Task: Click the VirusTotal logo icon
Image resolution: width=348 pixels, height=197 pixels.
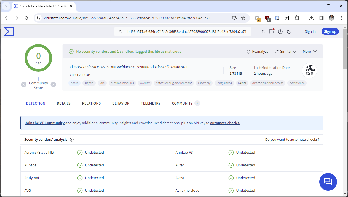Action: tap(9, 31)
